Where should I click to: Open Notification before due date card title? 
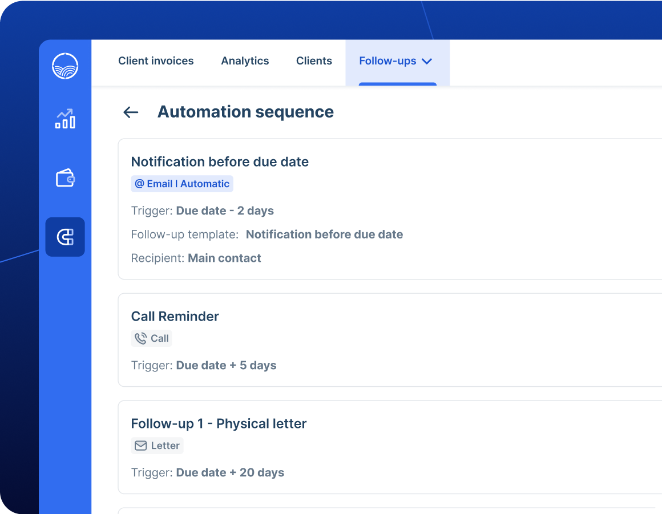220,161
